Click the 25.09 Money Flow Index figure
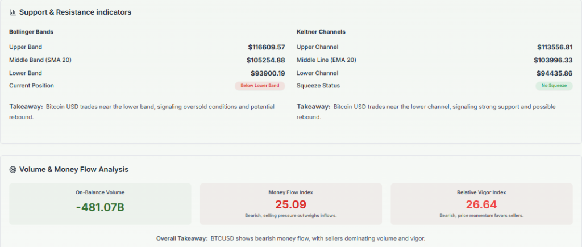 click(x=290, y=204)
